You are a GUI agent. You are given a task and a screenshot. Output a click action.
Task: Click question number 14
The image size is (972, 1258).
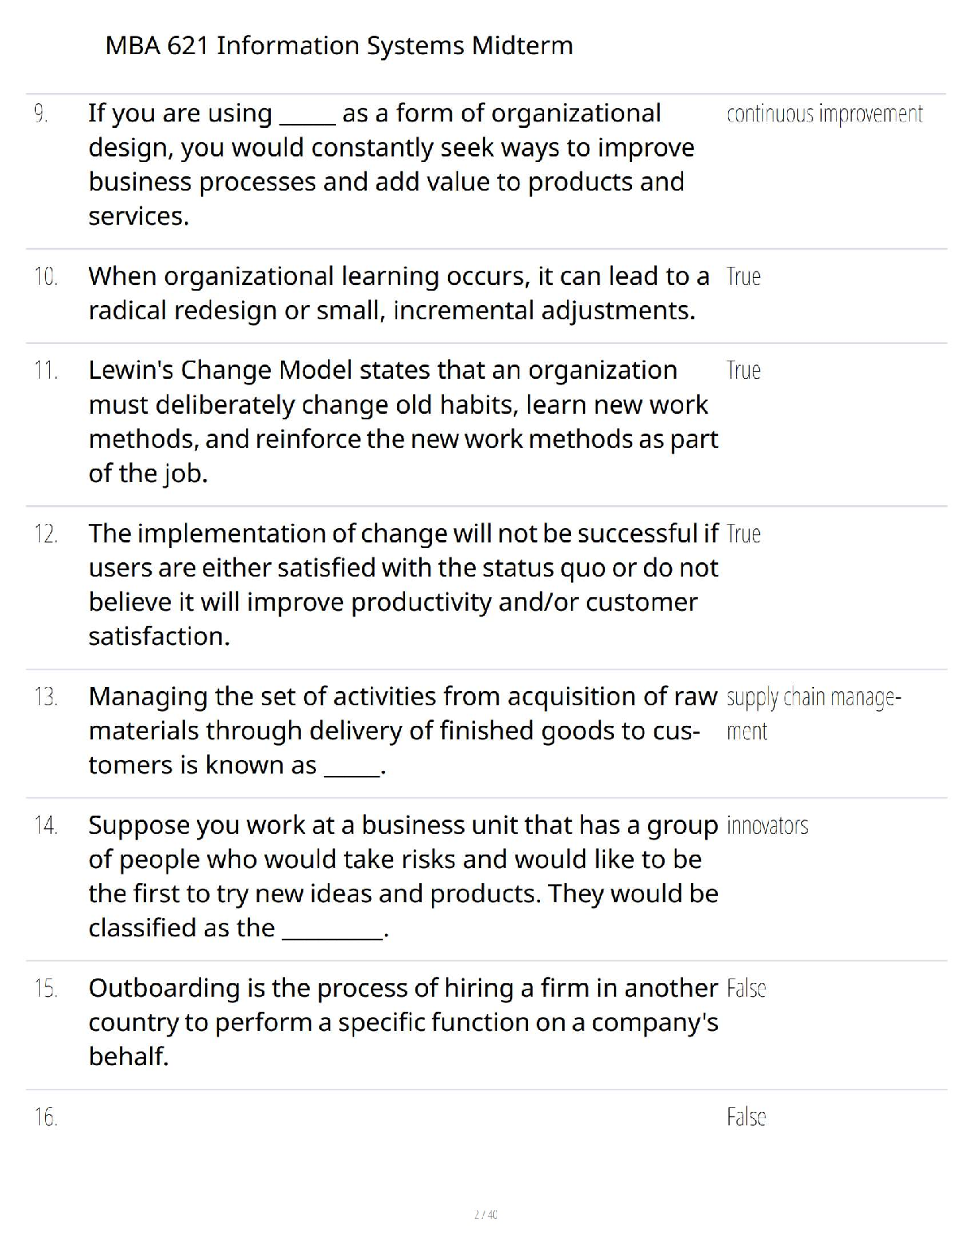point(46,825)
